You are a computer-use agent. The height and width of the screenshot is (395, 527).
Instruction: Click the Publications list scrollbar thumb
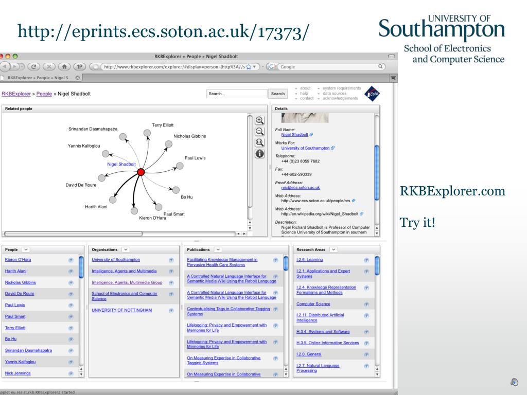point(286,263)
